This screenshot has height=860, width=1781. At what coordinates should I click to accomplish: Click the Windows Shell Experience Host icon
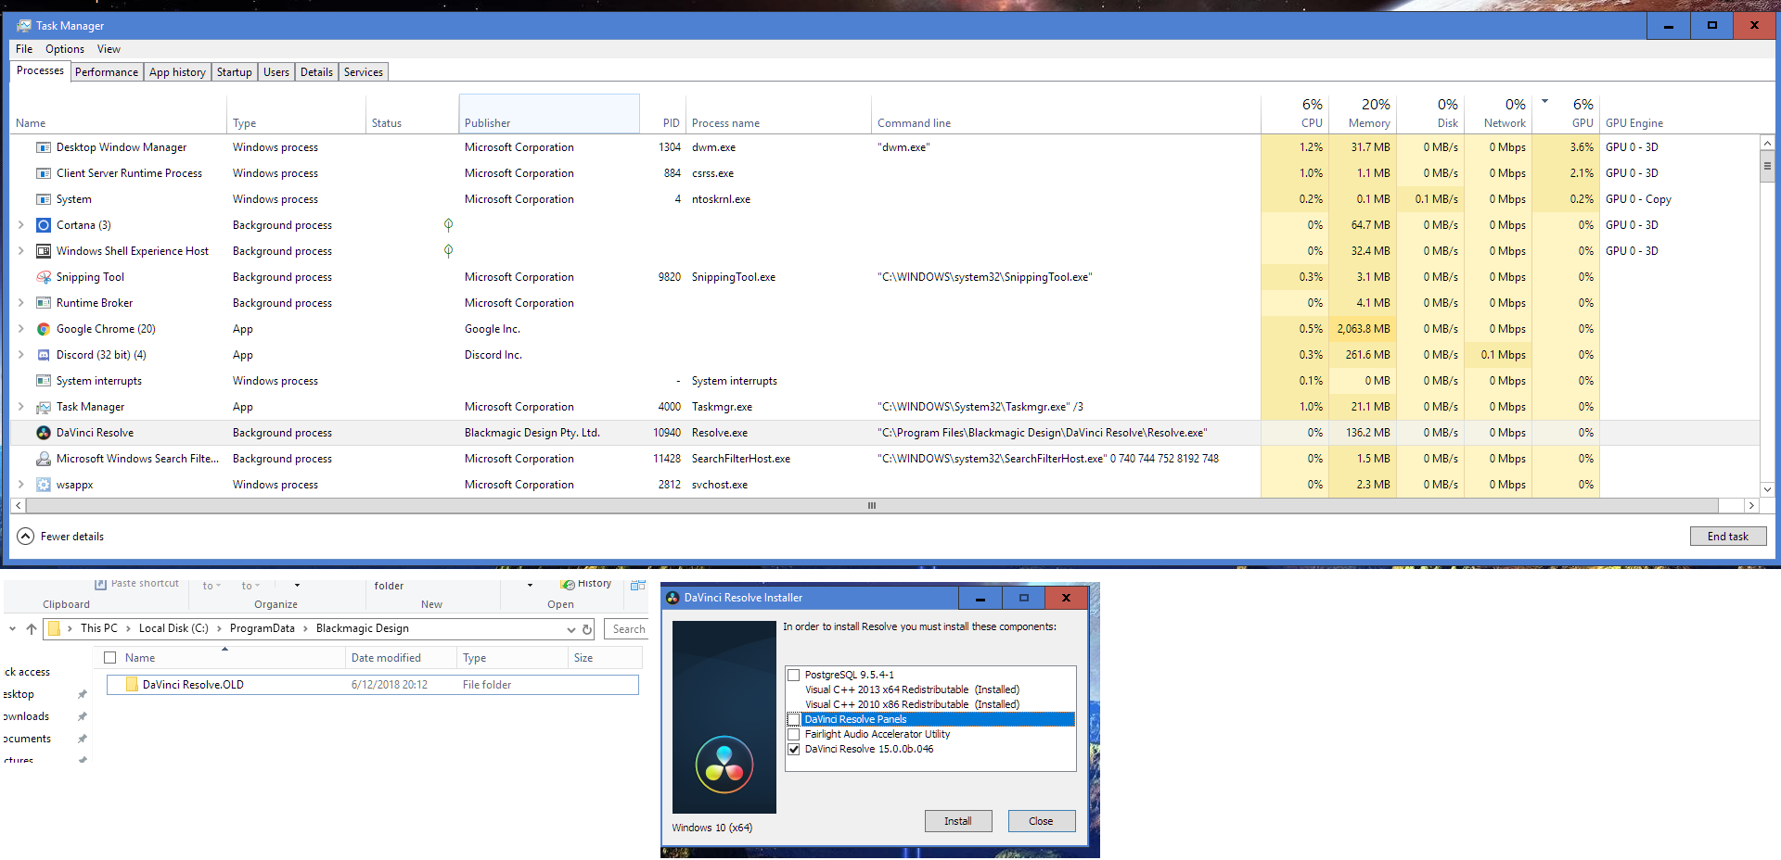pyautogui.click(x=44, y=251)
